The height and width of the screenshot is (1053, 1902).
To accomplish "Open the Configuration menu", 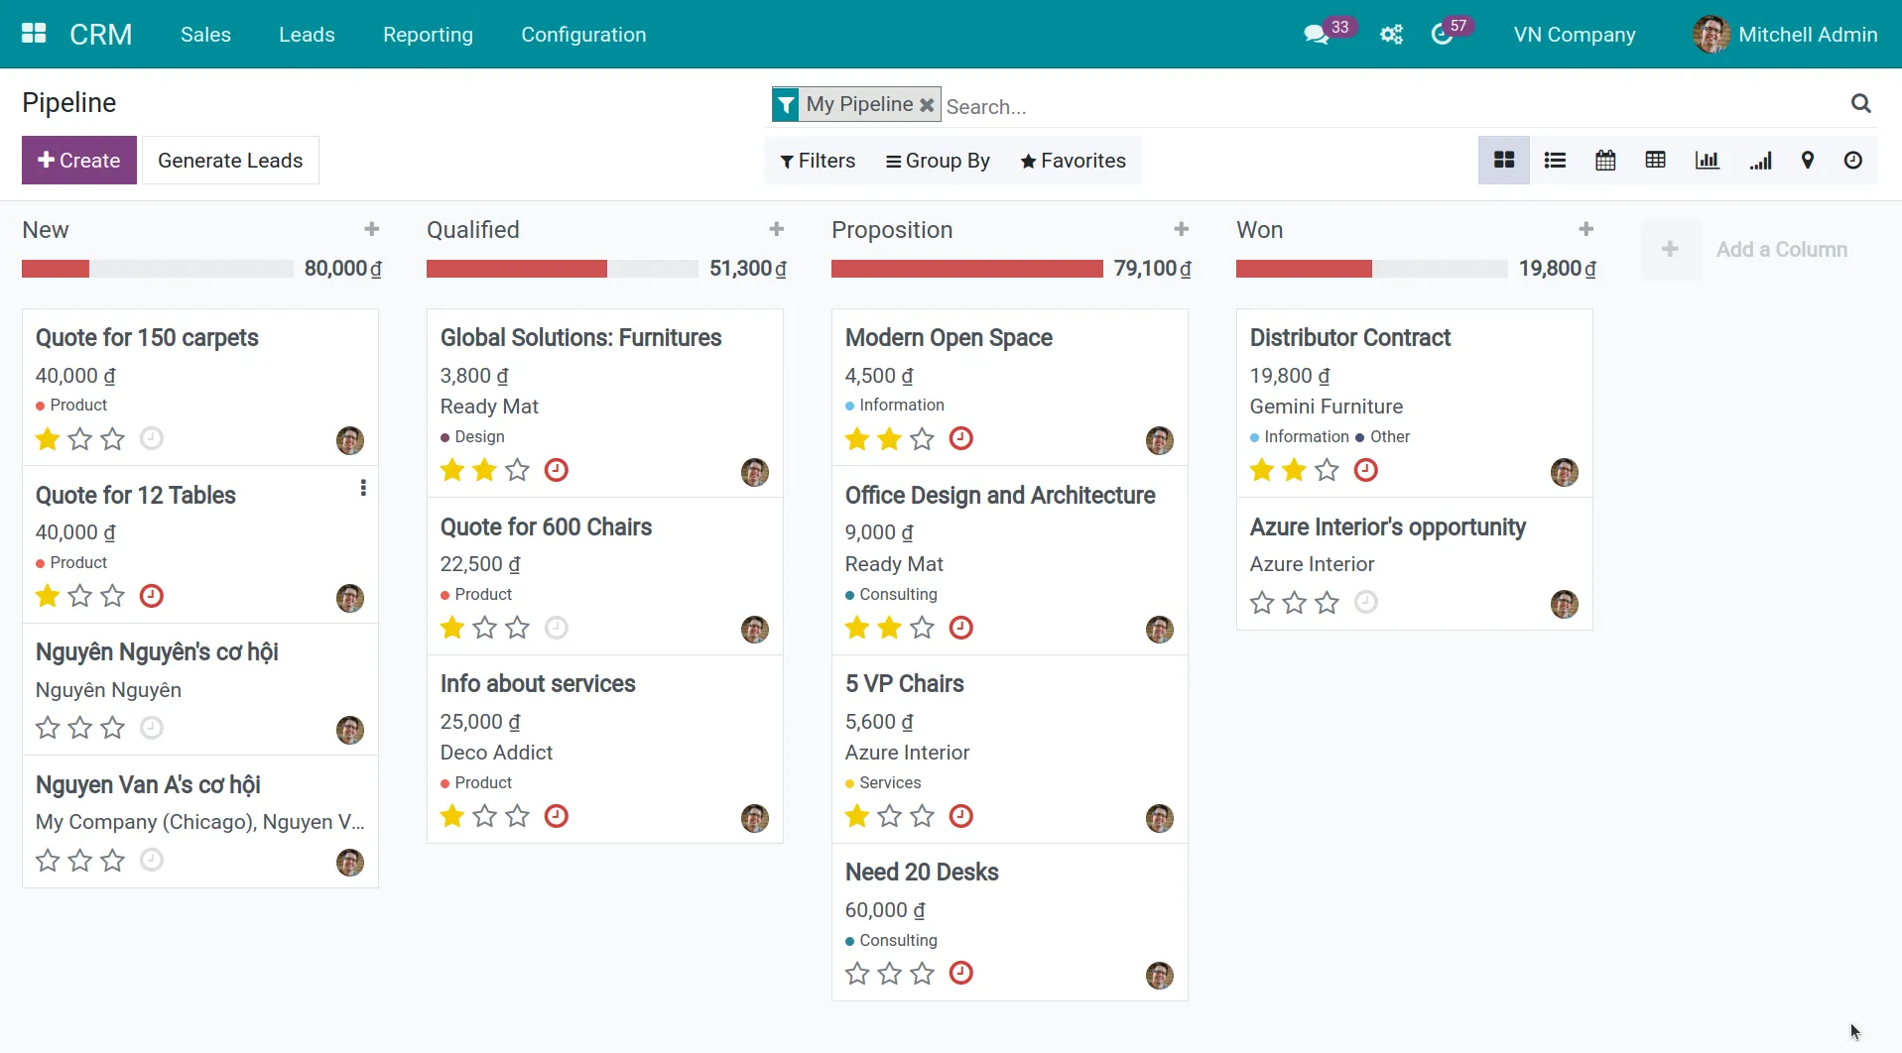I will tap(583, 34).
